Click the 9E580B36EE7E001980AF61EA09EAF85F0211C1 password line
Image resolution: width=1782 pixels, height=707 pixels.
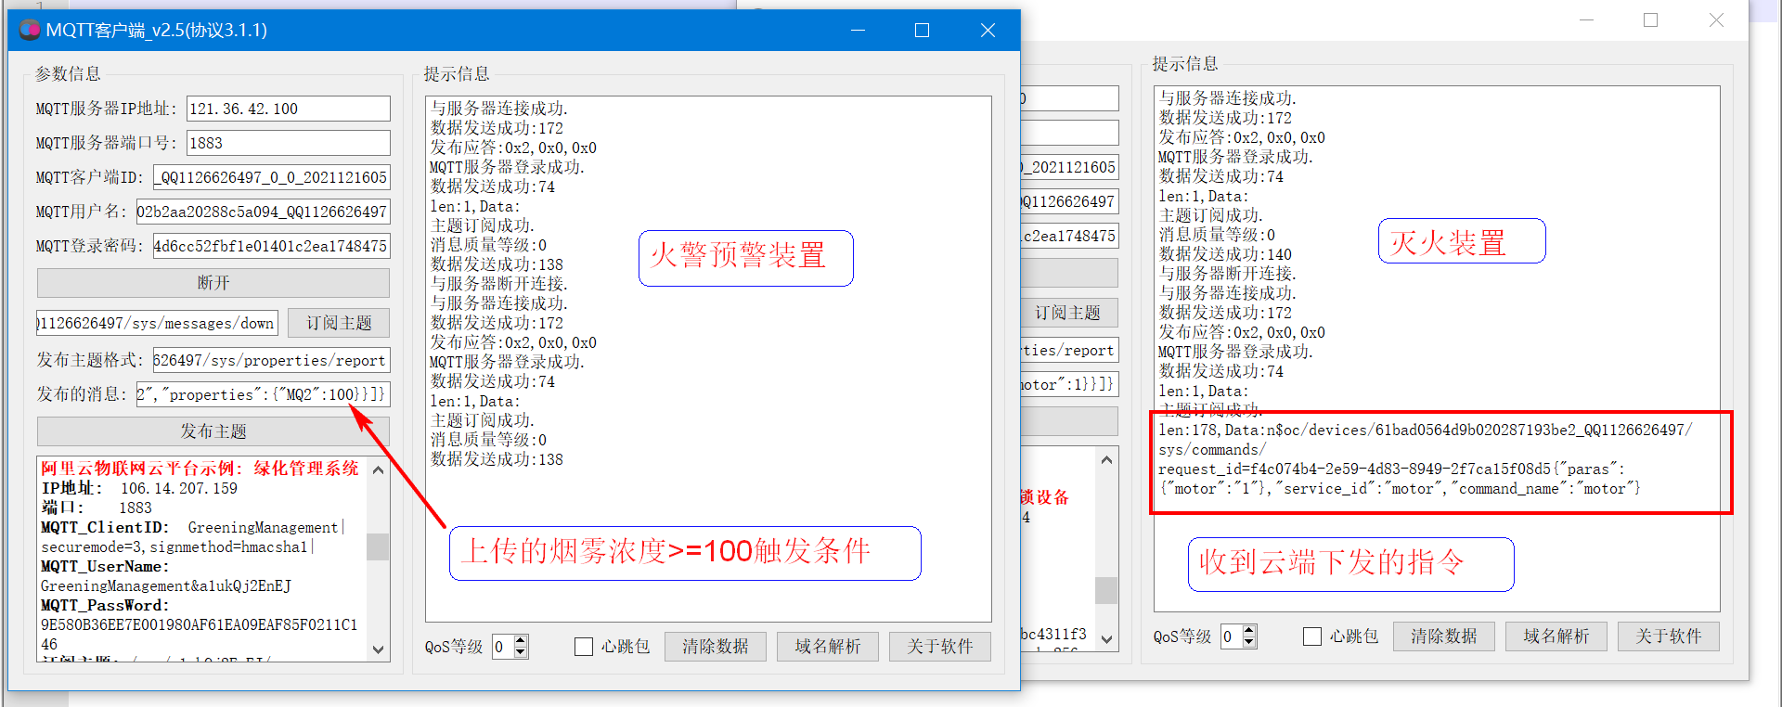(x=199, y=624)
